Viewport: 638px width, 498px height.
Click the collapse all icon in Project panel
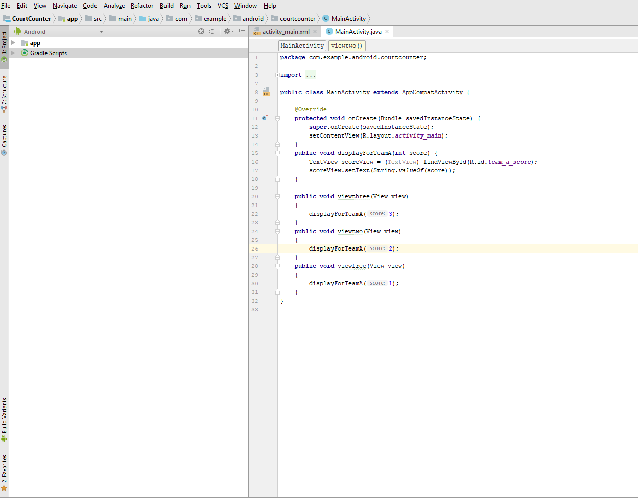212,32
